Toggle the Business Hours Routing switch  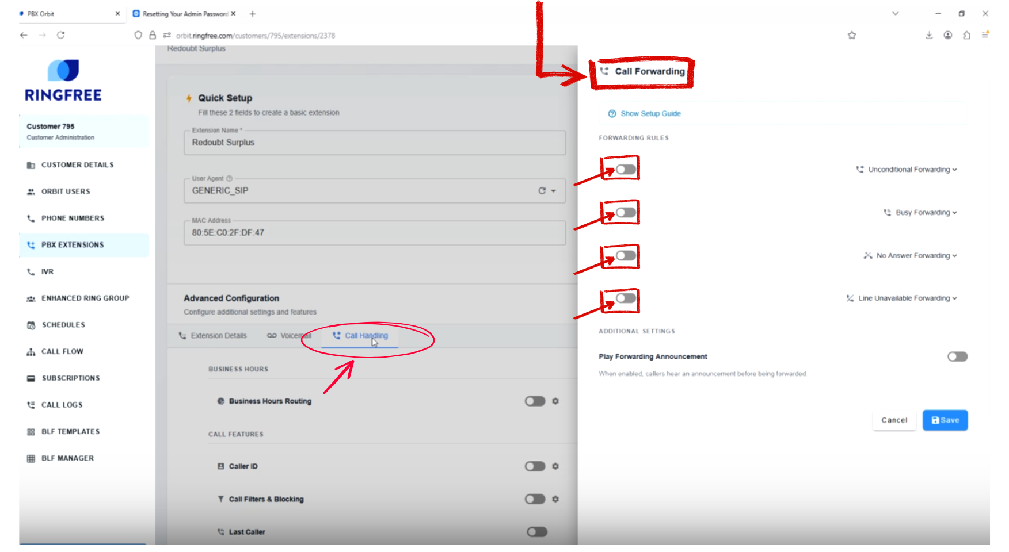[535, 401]
